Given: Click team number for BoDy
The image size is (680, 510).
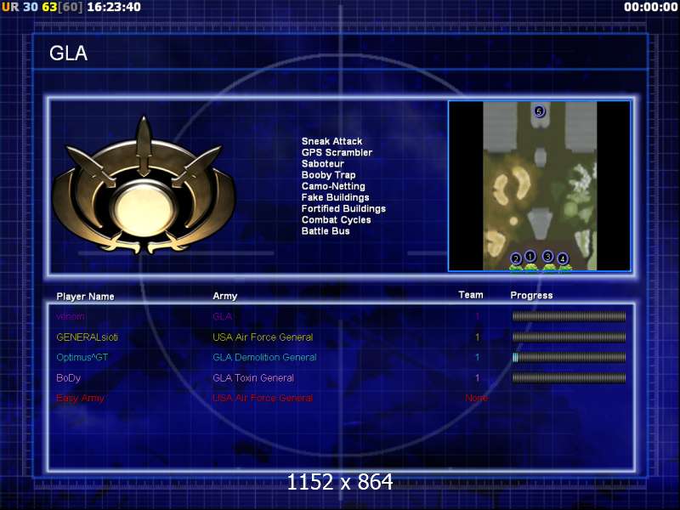Looking at the screenshot, I should 477,377.
